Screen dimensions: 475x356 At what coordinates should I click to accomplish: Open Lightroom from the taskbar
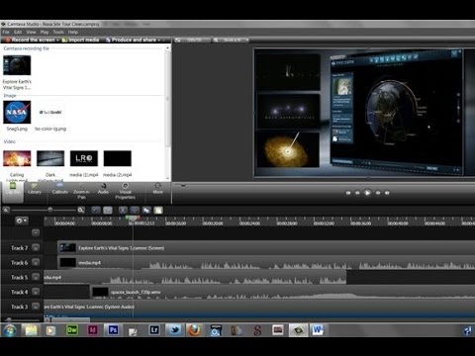pos(154,330)
